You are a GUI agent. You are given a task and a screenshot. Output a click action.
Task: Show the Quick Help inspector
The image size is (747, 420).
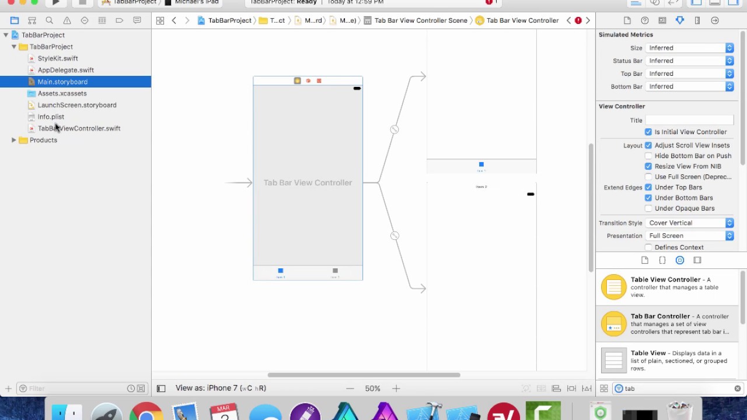pyautogui.click(x=644, y=20)
